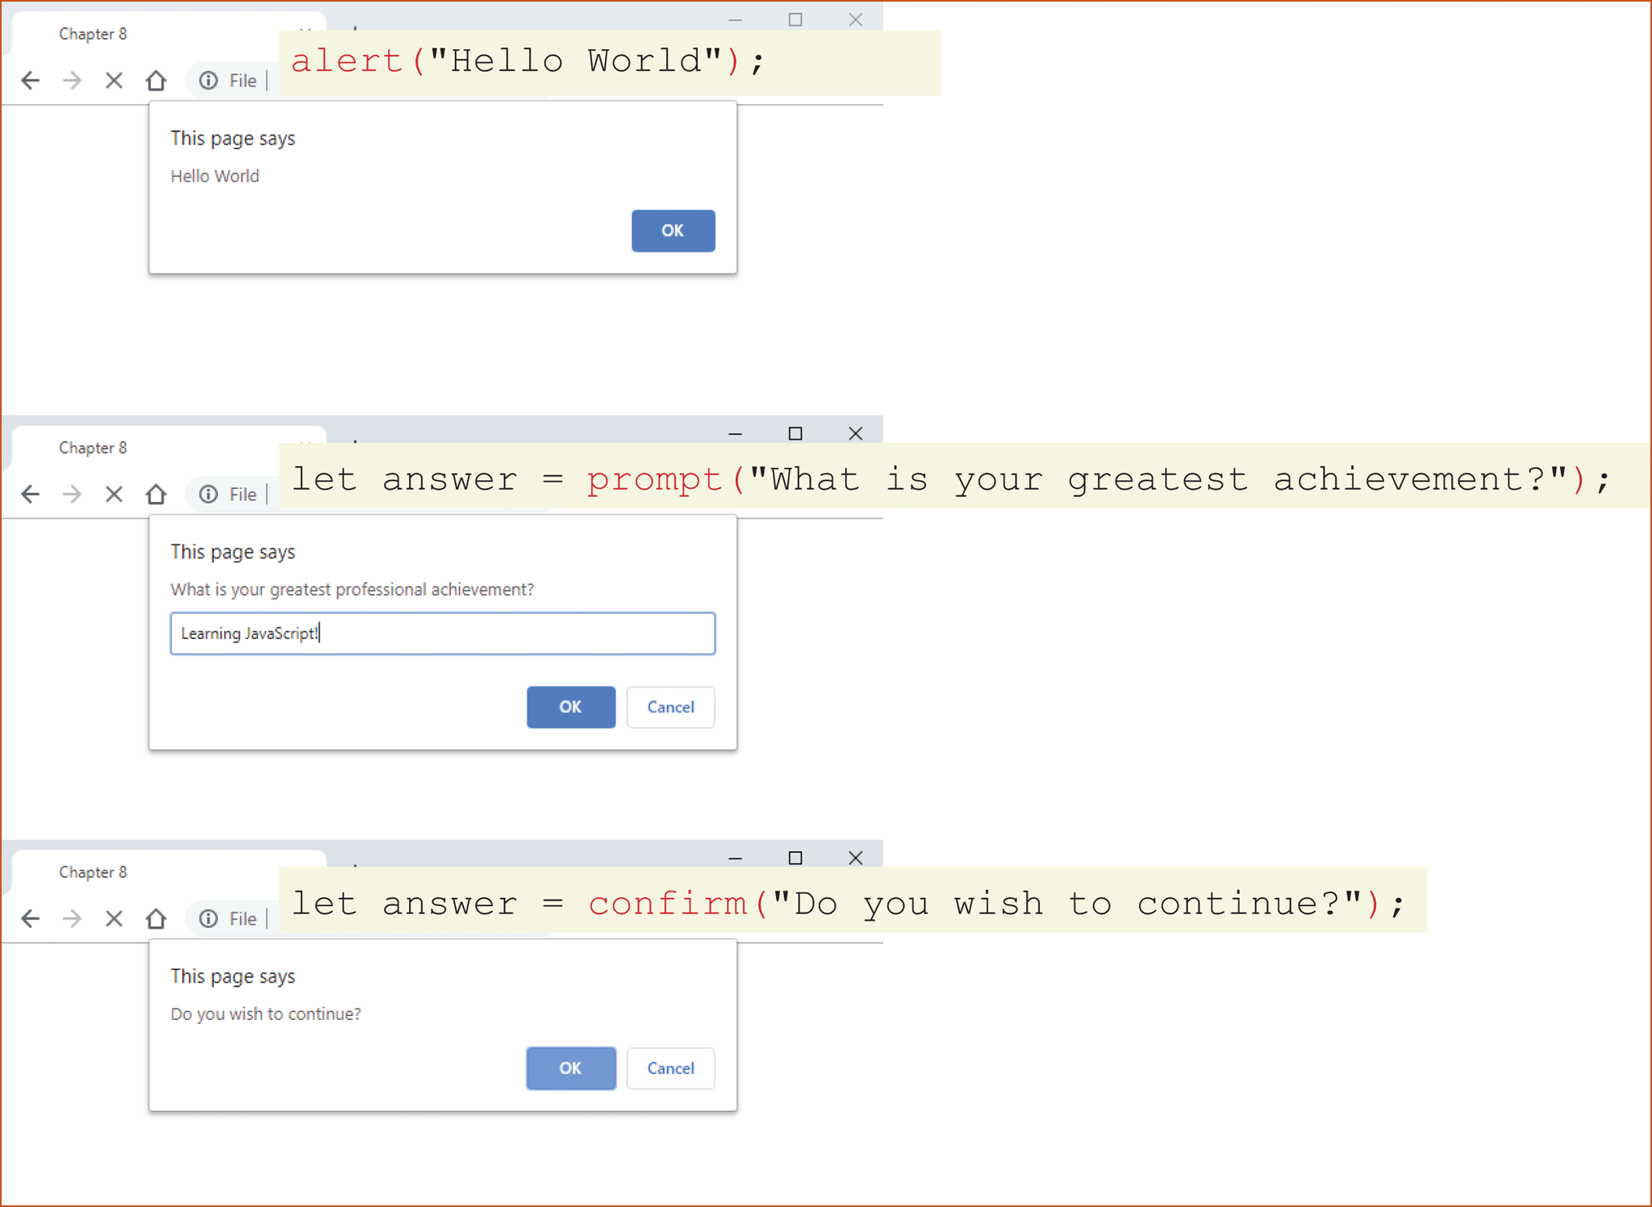Stop page loading in the bottom browser window
The width and height of the screenshot is (1652, 1207).
(115, 918)
